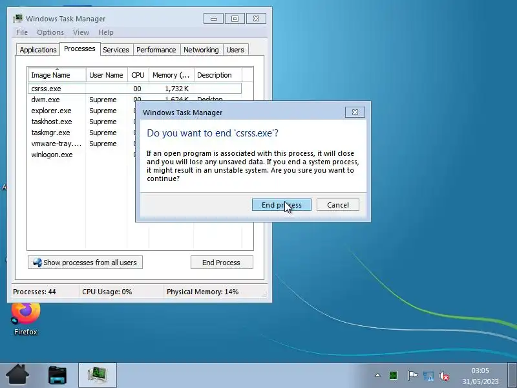Open Action Center flag tray icon
Image resolution: width=517 pixels, height=388 pixels.
(x=412, y=376)
